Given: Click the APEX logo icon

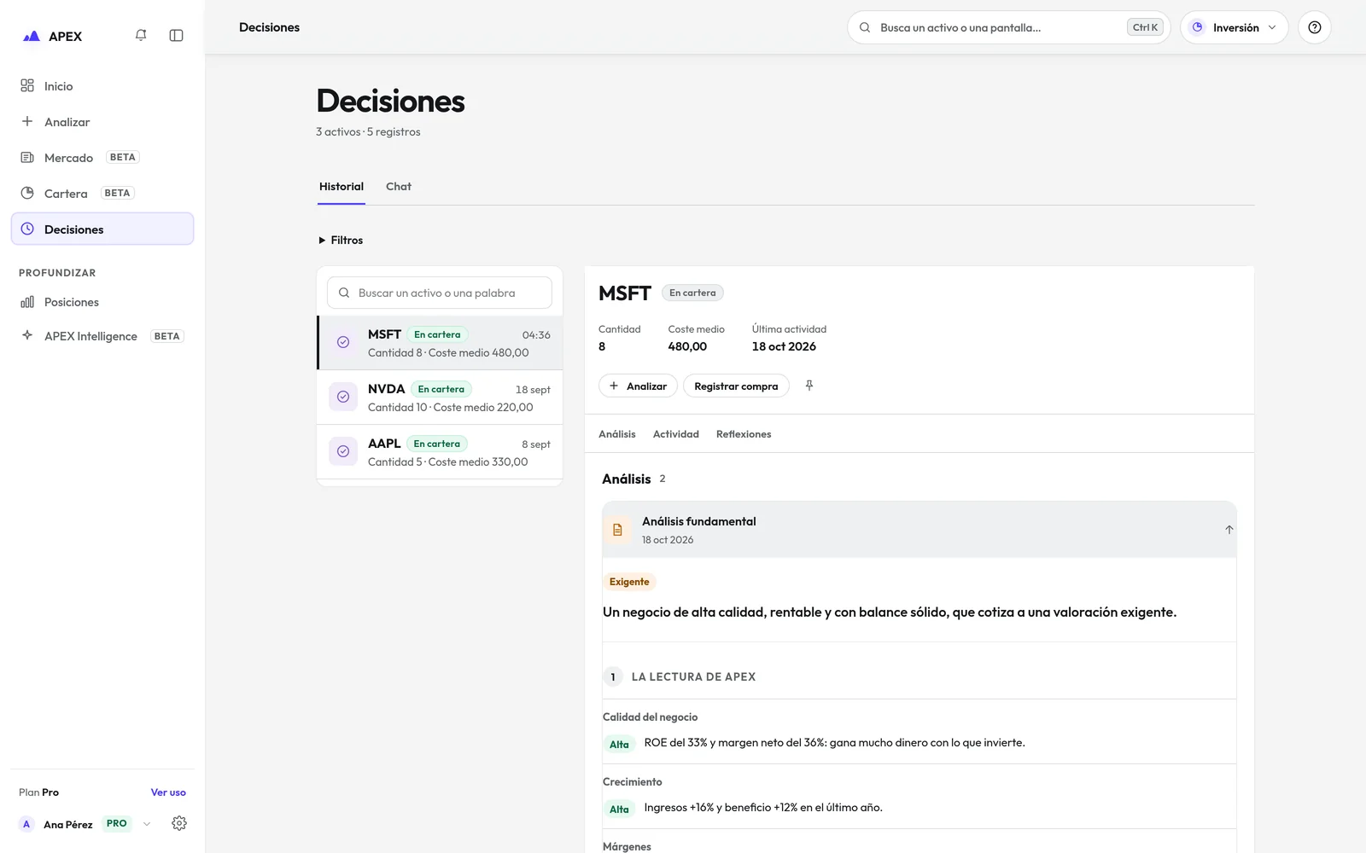Looking at the screenshot, I should pos(32,36).
